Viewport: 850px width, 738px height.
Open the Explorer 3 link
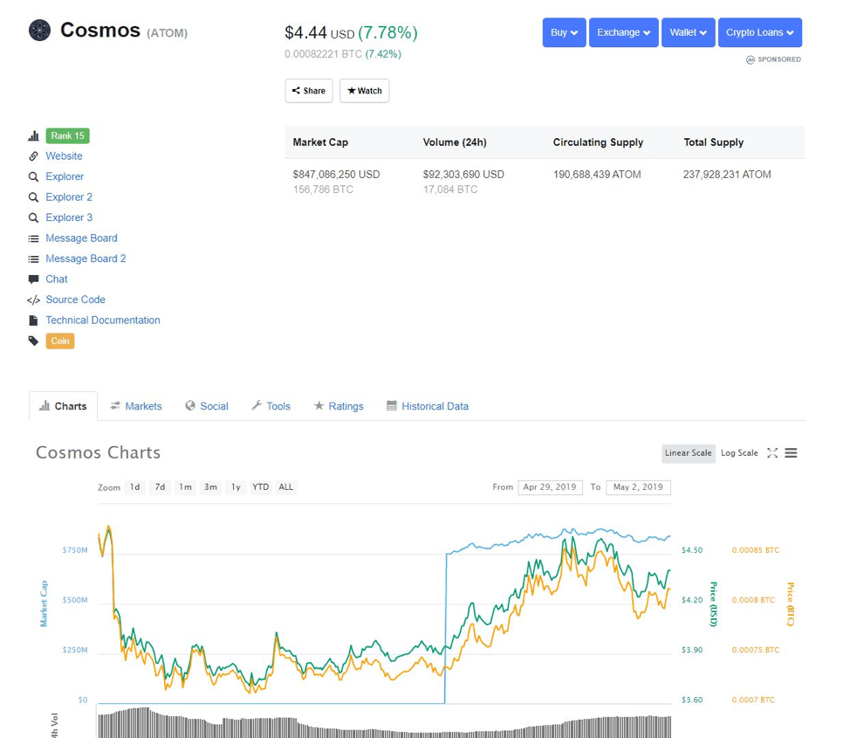click(69, 217)
